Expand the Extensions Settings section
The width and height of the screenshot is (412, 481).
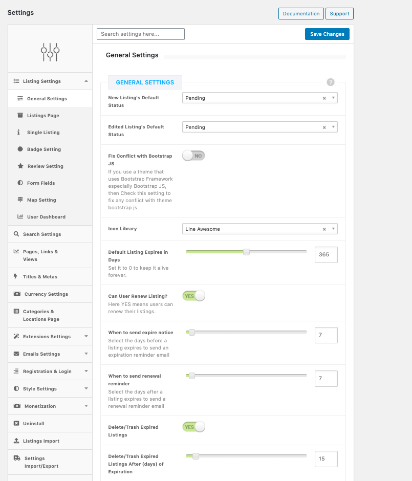[x=86, y=336]
